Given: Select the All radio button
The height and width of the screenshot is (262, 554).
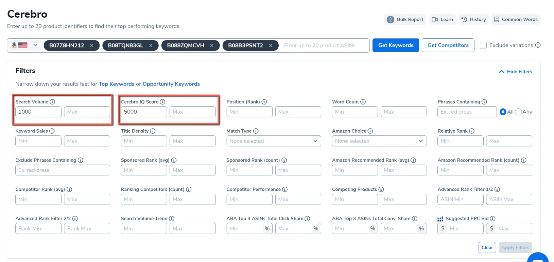Looking at the screenshot, I should click(x=503, y=112).
